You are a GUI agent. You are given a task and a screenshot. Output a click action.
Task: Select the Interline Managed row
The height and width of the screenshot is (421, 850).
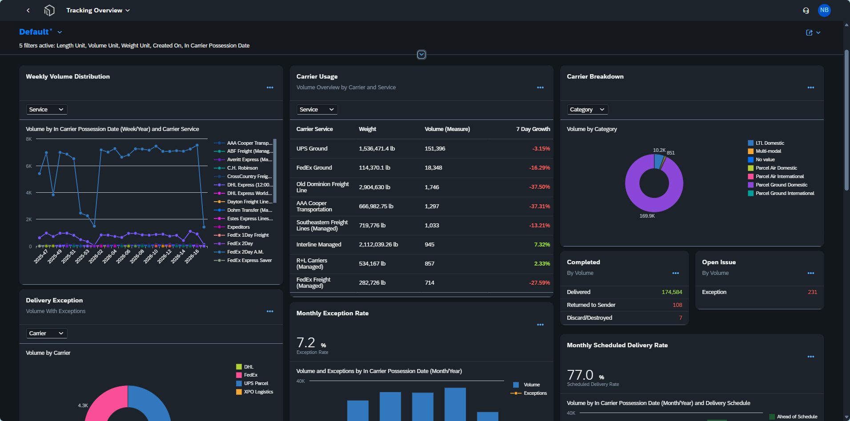pyautogui.click(x=421, y=245)
